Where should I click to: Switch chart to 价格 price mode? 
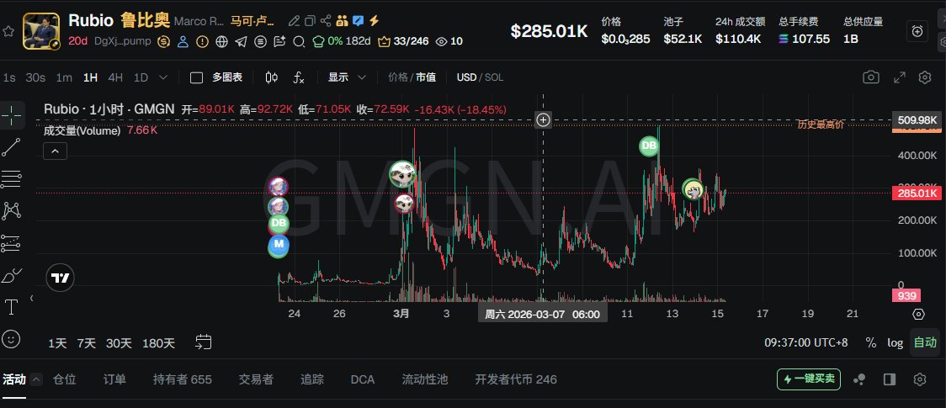pos(398,77)
